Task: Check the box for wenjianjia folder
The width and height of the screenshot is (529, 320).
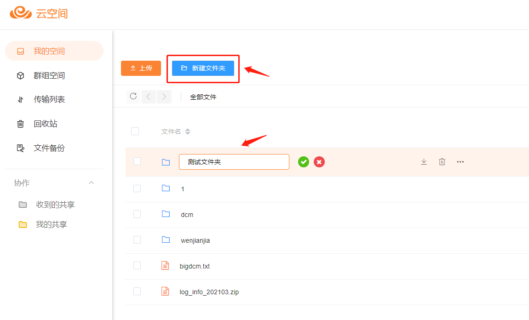Action: tap(137, 240)
